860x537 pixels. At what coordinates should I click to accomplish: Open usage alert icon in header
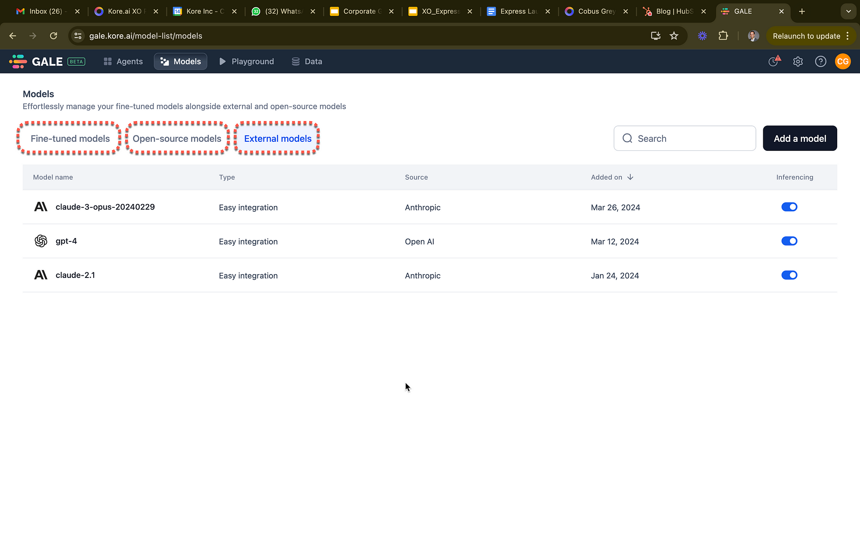774,61
